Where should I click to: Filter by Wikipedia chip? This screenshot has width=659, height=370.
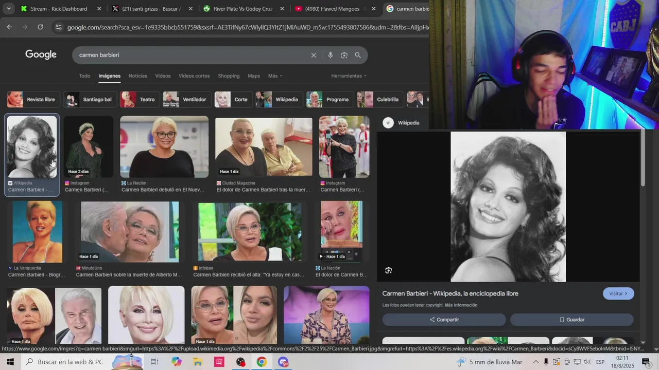click(279, 100)
